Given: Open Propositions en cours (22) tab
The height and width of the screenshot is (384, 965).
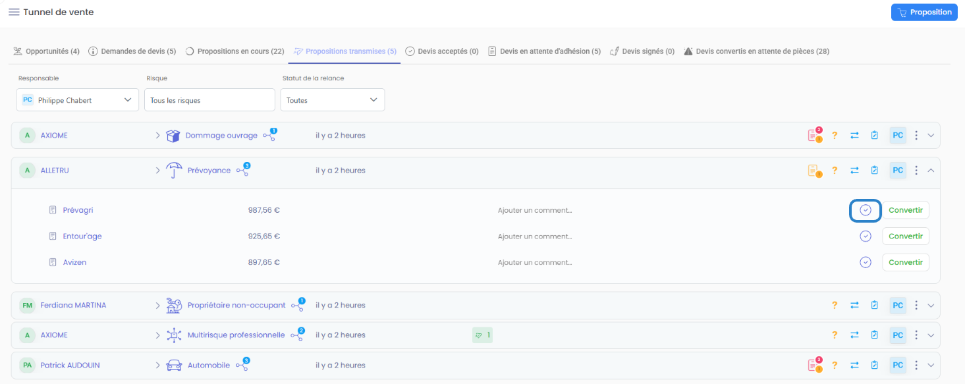Looking at the screenshot, I should pos(234,51).
